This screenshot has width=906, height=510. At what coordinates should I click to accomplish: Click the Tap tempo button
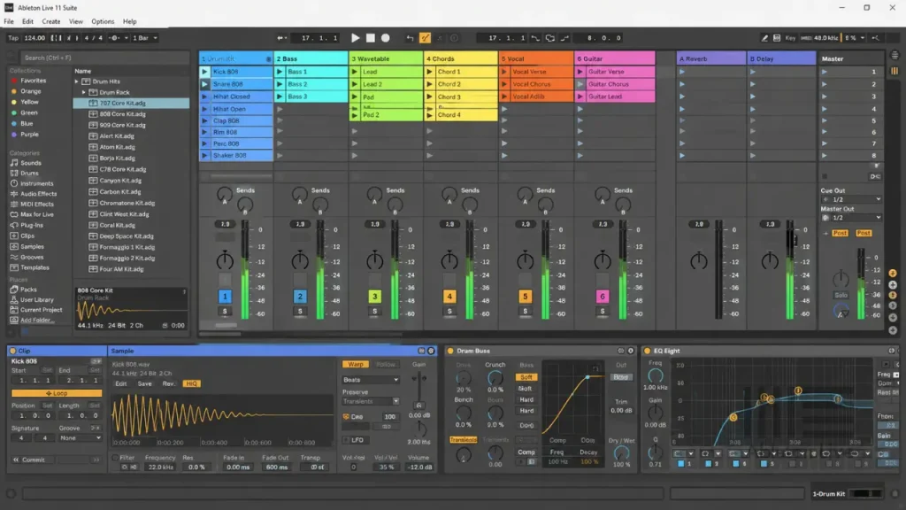click(x=13, y=38)
